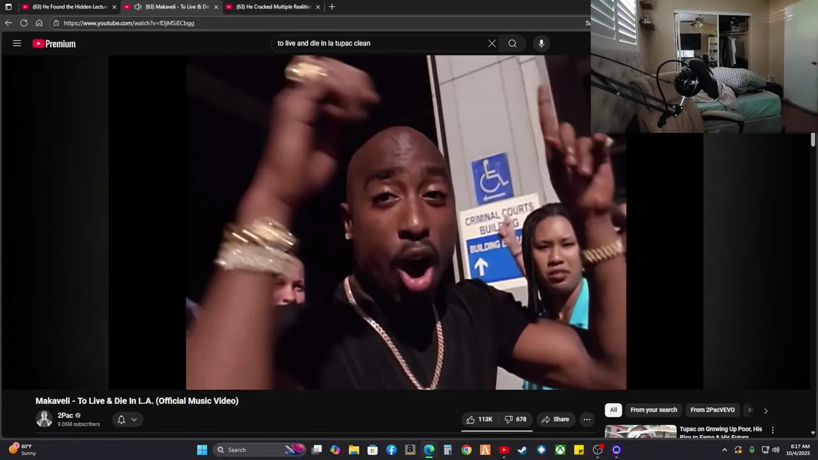Open the browser home page
818x460 pixels.
tap(39, 23)
